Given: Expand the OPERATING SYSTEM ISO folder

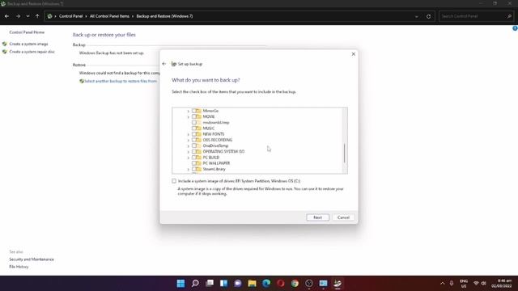Looking at the screenshot, I should pyautogui.click(x=189, y=152).
